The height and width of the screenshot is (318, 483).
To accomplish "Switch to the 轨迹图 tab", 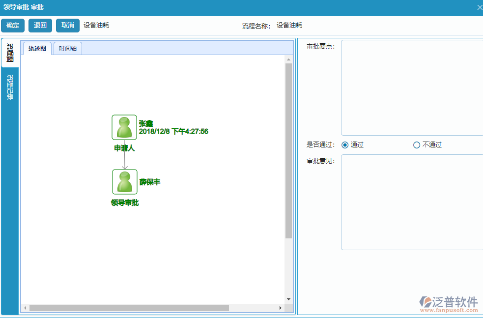I will click(x=36, y=48).
